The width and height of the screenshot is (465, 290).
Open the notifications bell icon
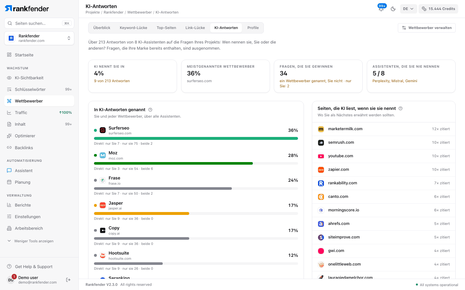381,9
